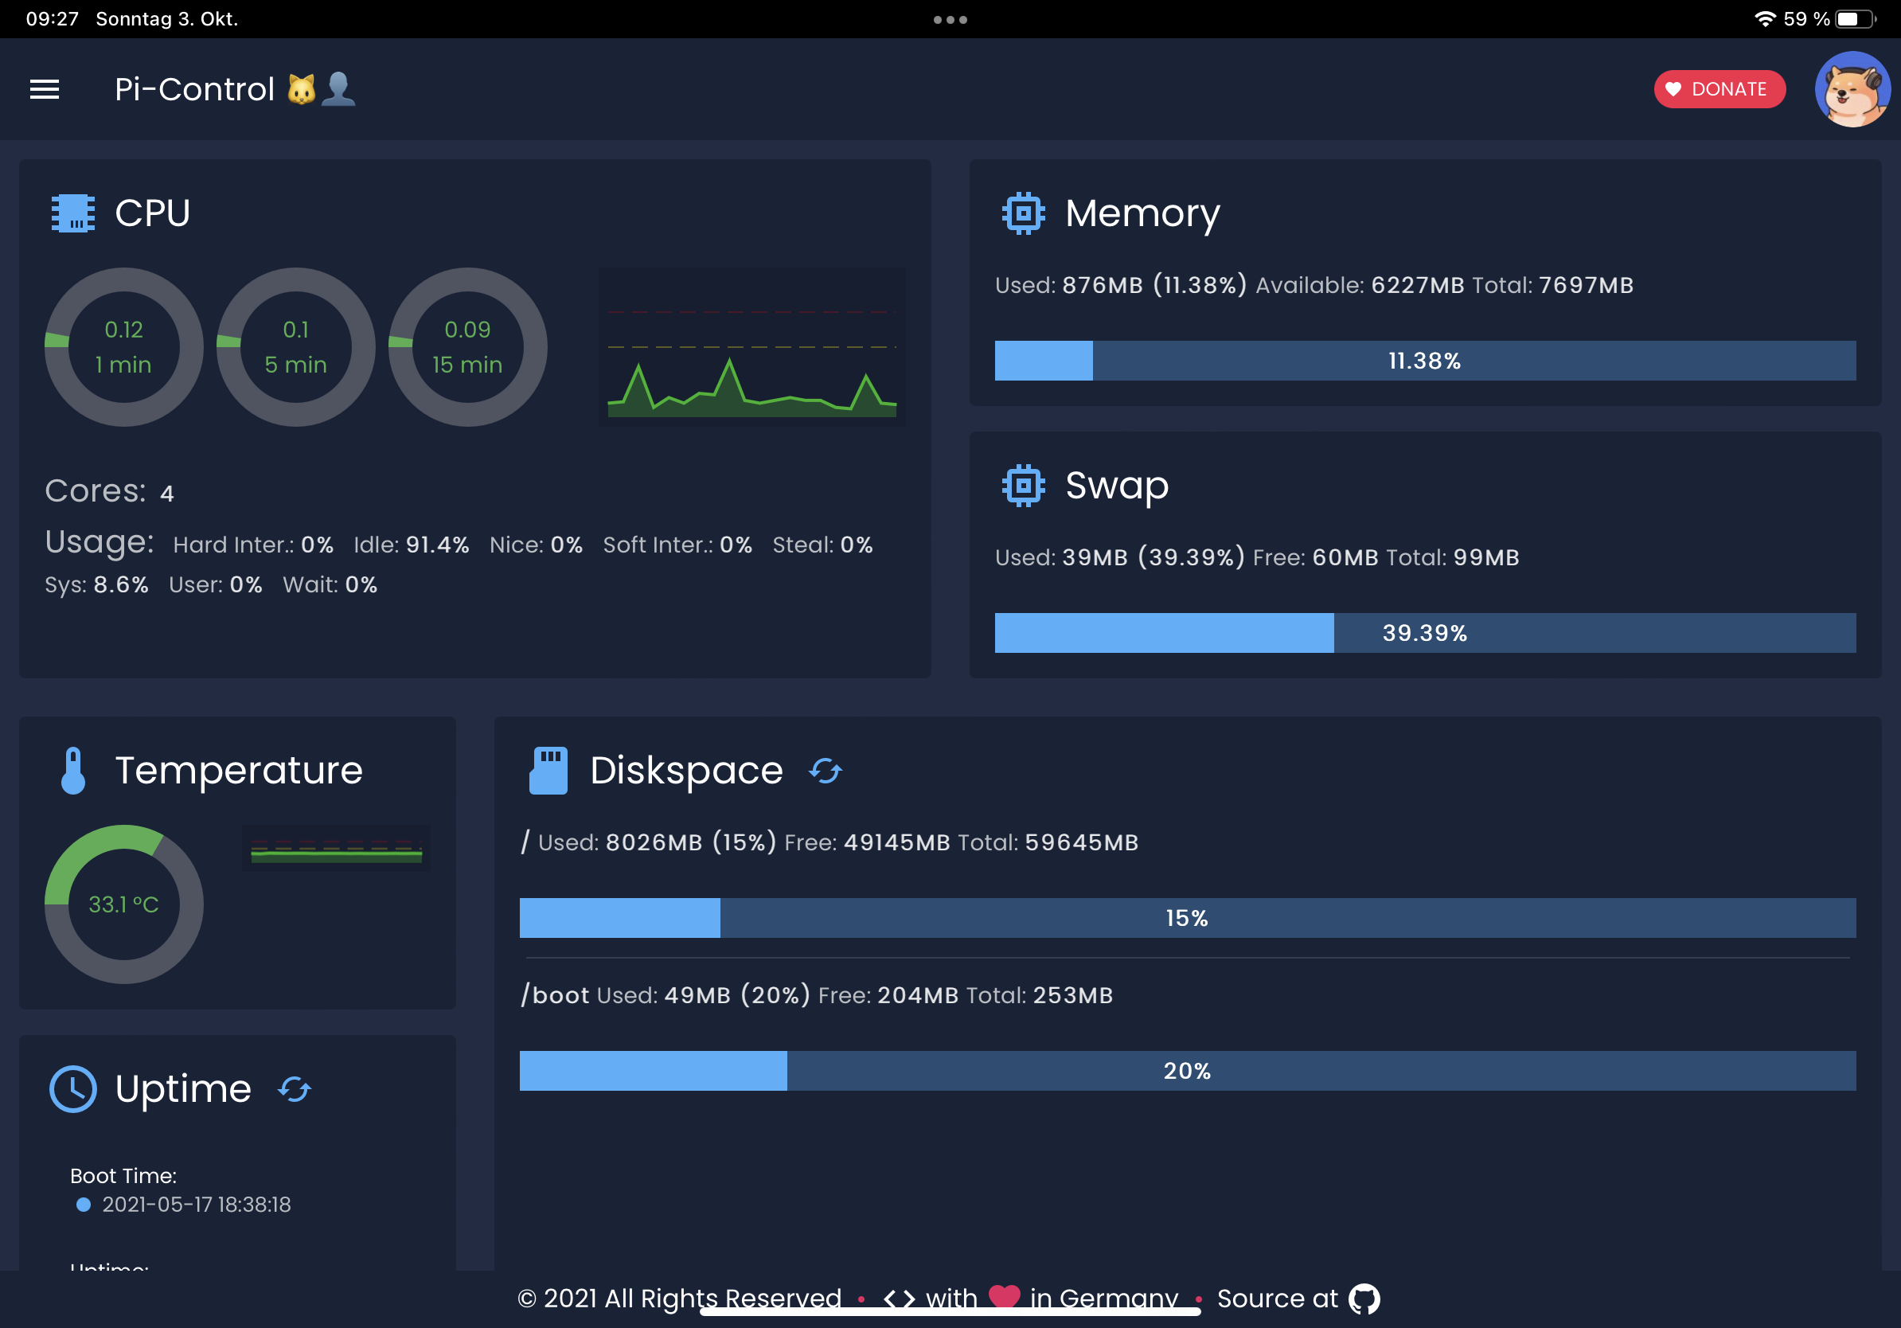Click the Memory chip icon
Image resolution: width=1901 pixels, height=1328 pixels.
pos(1024,213)
